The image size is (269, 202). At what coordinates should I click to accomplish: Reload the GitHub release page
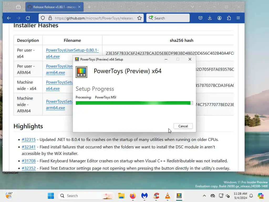click(28, 18)
